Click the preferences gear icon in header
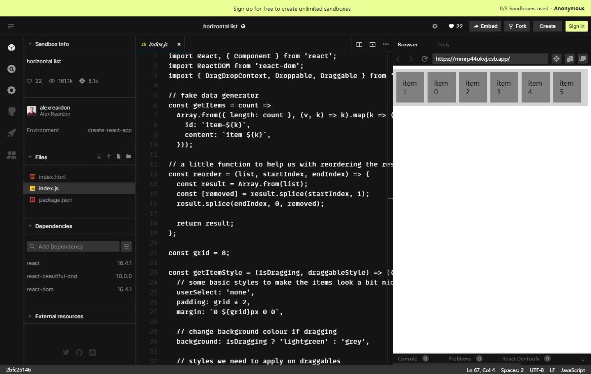The width and height of the screenshot is (591, 374). [435, 26]
